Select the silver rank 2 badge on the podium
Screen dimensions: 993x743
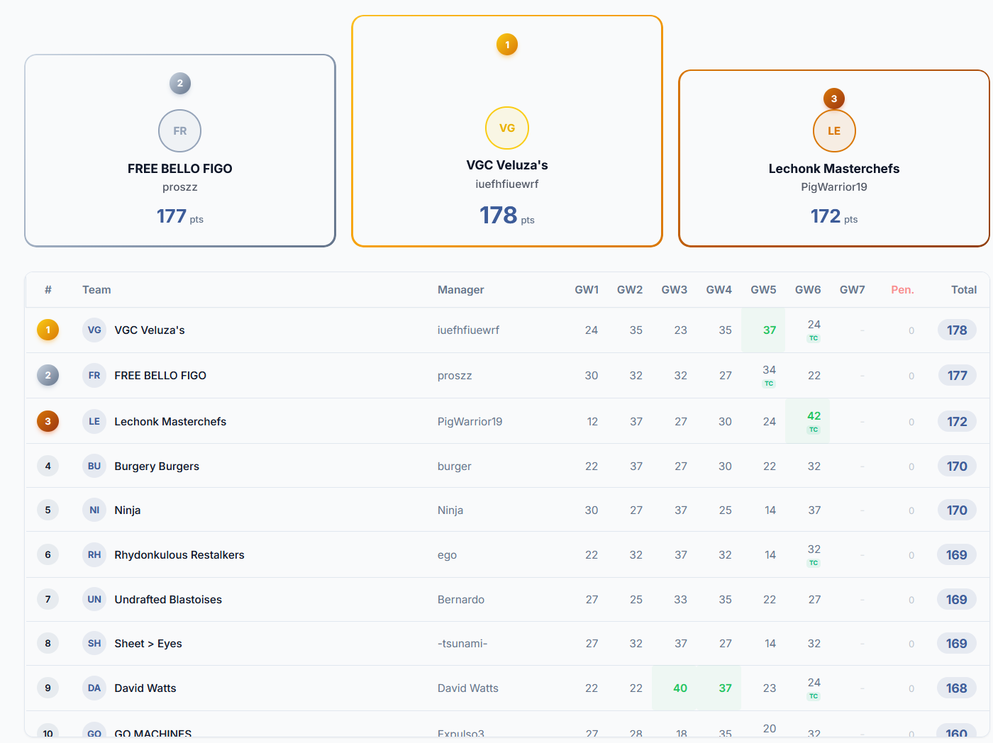180,84
